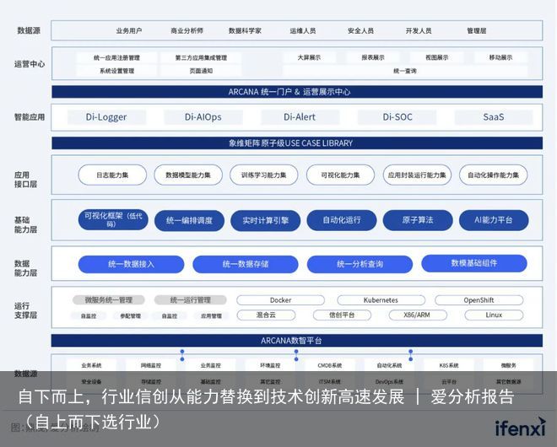Open the AI能力平台 pill
The height and width of the screenshot is (447, 557).
click(x=494, y=220)
